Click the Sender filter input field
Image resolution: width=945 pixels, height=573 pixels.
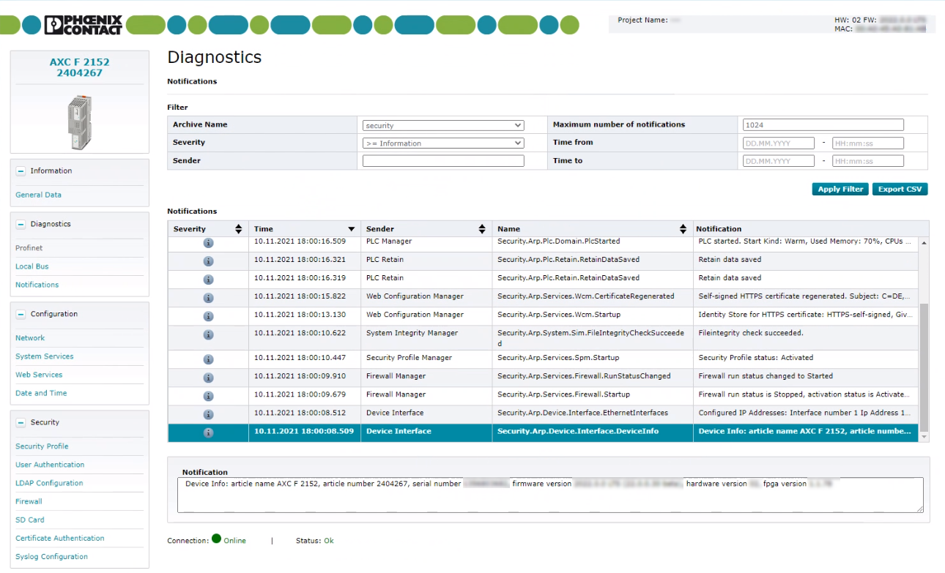(443, 161)
